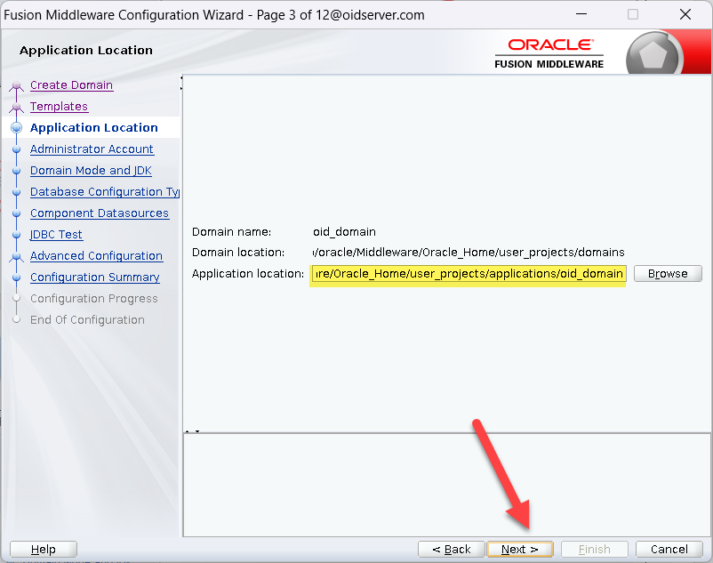The image size is (713, 563).
Task: Select the Domain Mode and JDK step
Action: tap(91, 171)
